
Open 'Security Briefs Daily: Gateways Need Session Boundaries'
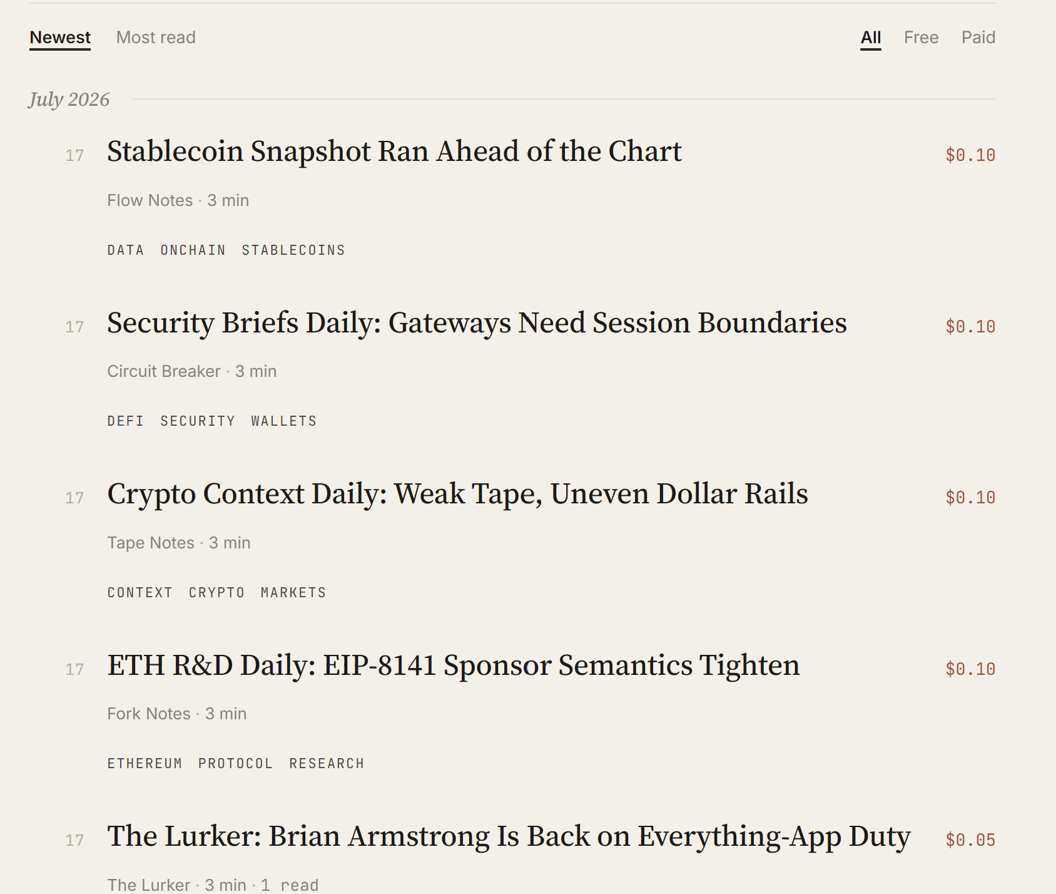pos(477,323)
